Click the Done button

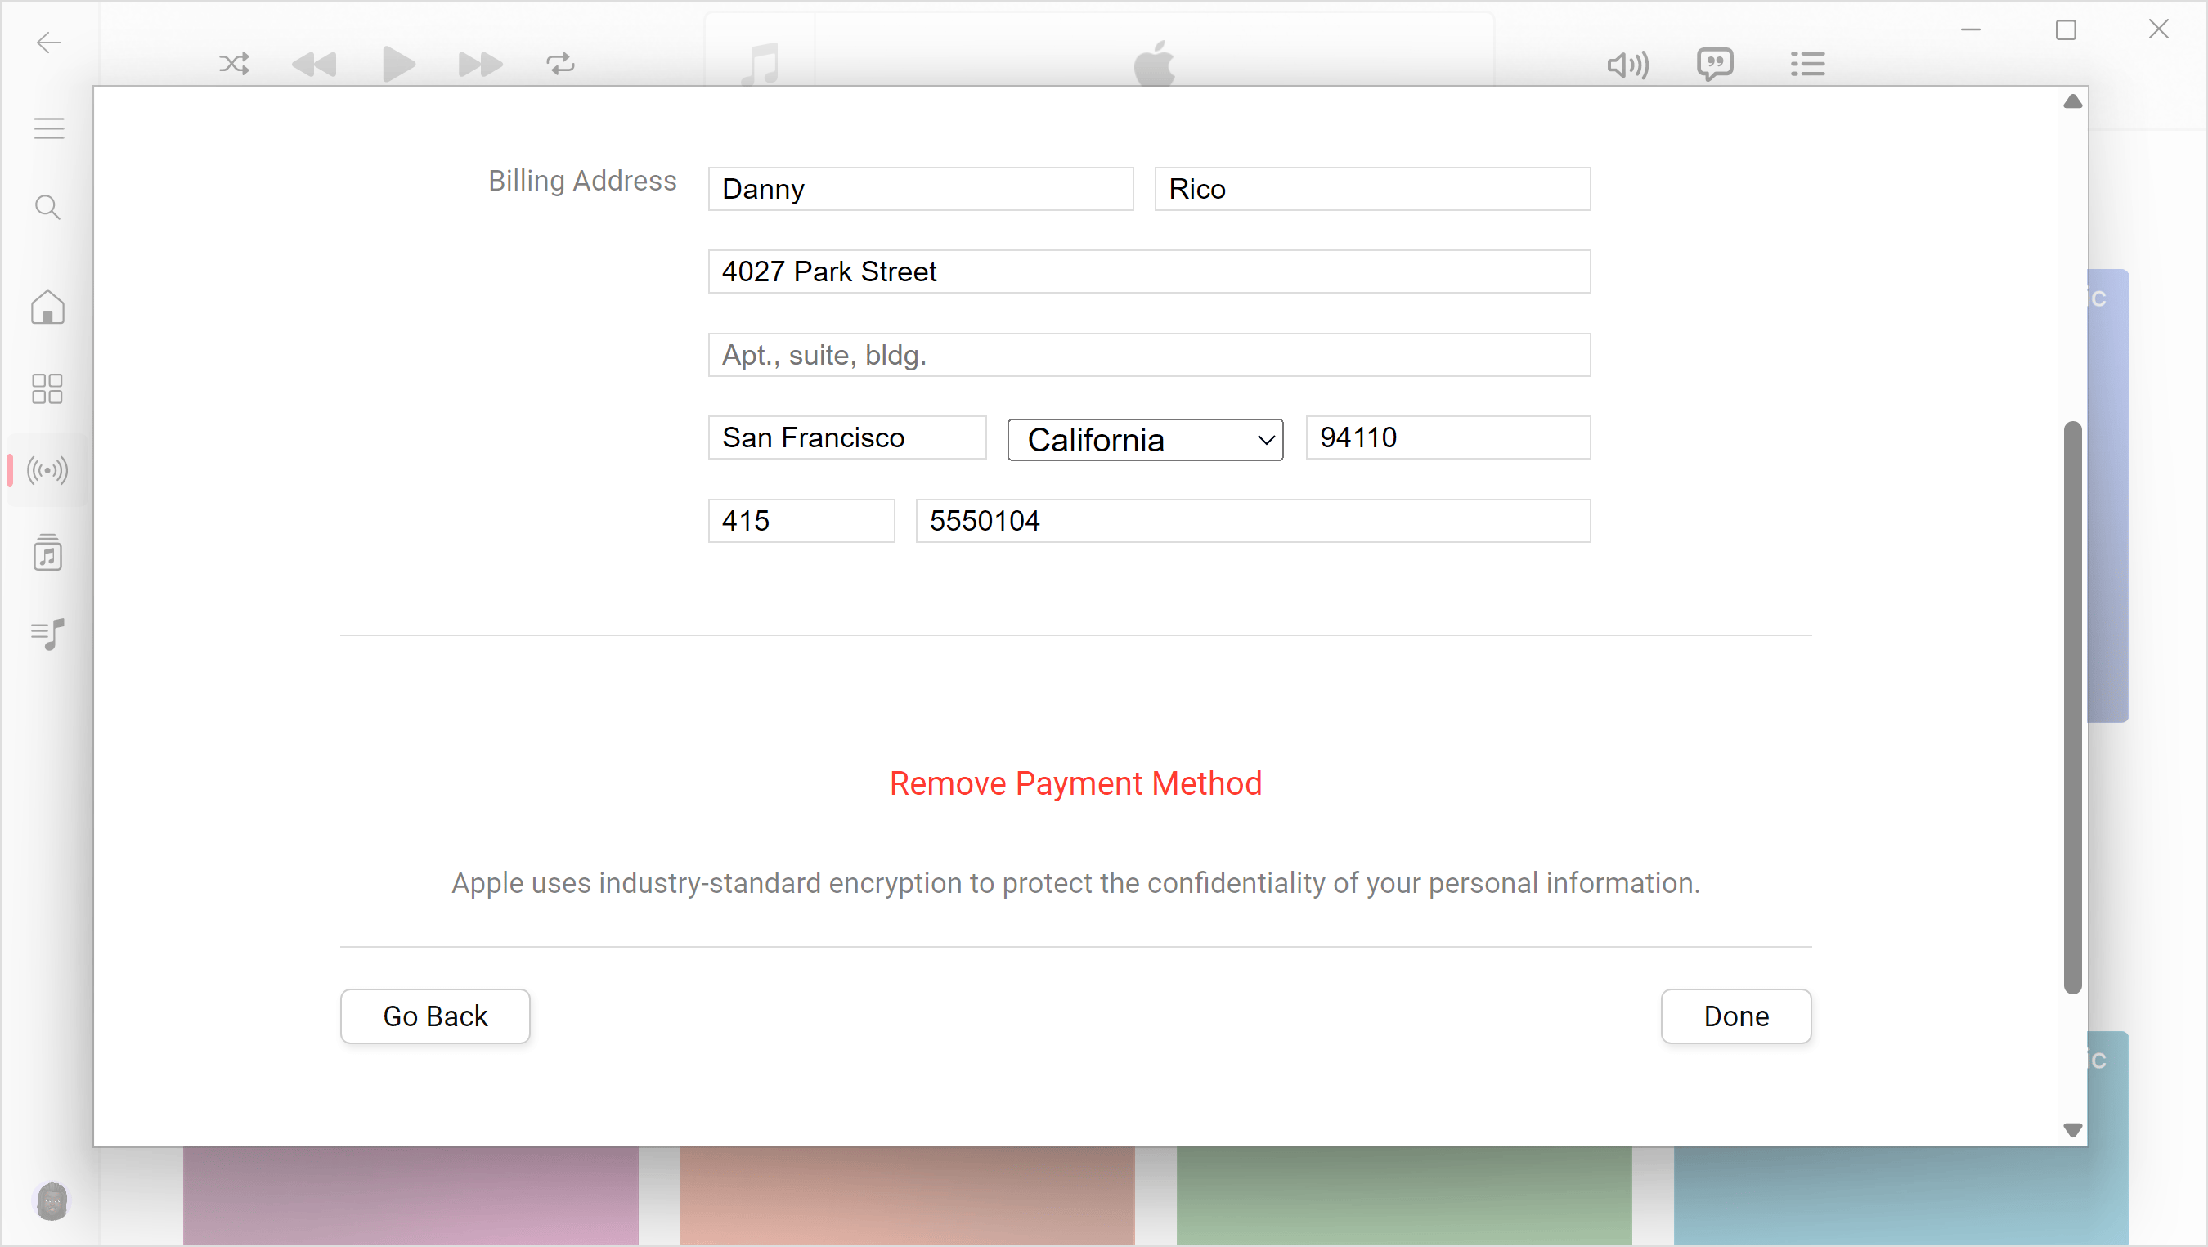[x=1735, y=1016]
